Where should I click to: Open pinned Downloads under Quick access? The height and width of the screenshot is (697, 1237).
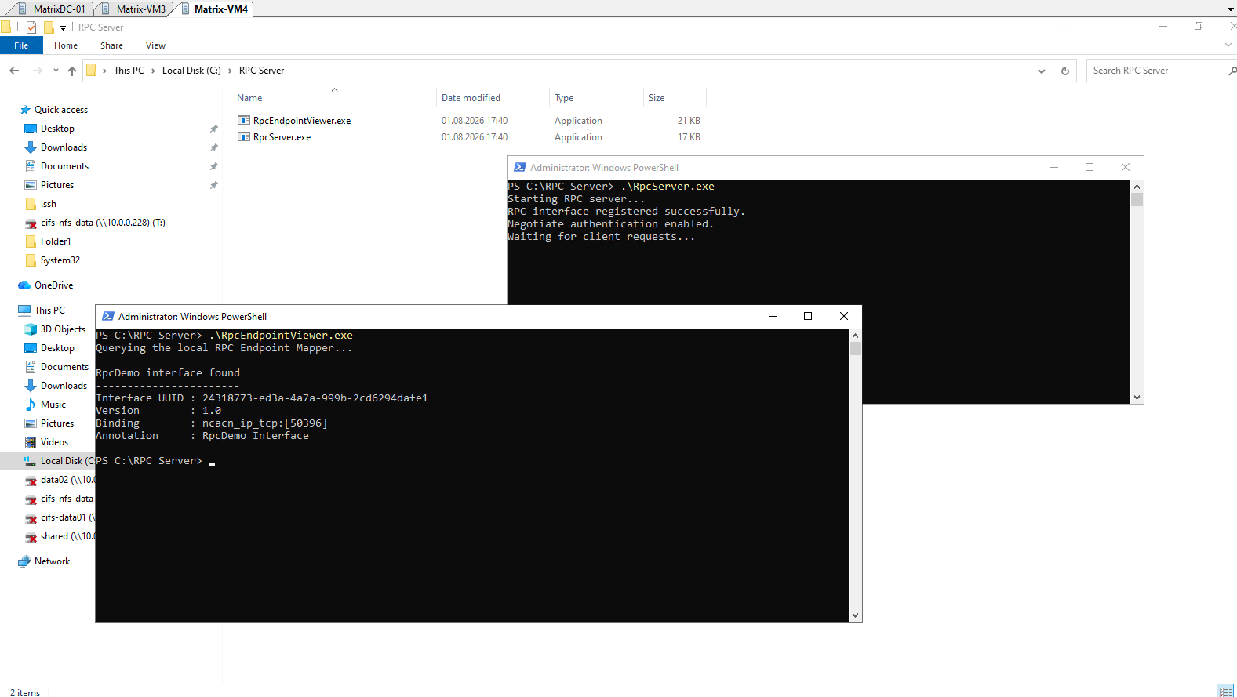pos(64,147)
